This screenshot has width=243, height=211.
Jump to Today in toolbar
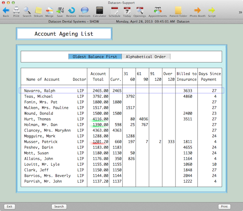127,10
